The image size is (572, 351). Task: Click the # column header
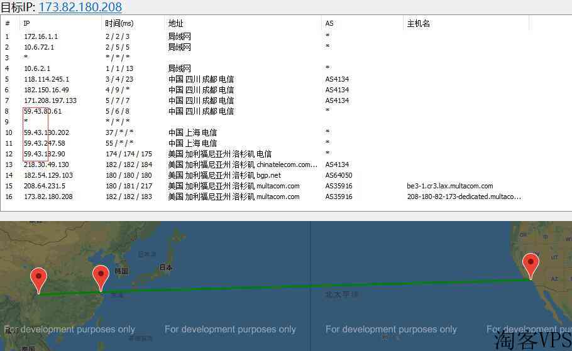click(9, 23)
